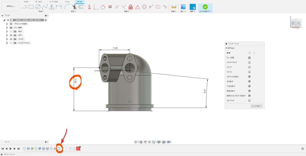Switch to the シートメタル tab

[x=54, y=2]
